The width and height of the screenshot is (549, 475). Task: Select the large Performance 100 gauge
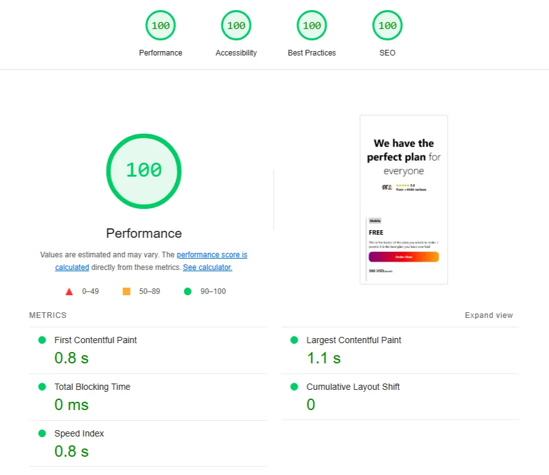point(144,171)
